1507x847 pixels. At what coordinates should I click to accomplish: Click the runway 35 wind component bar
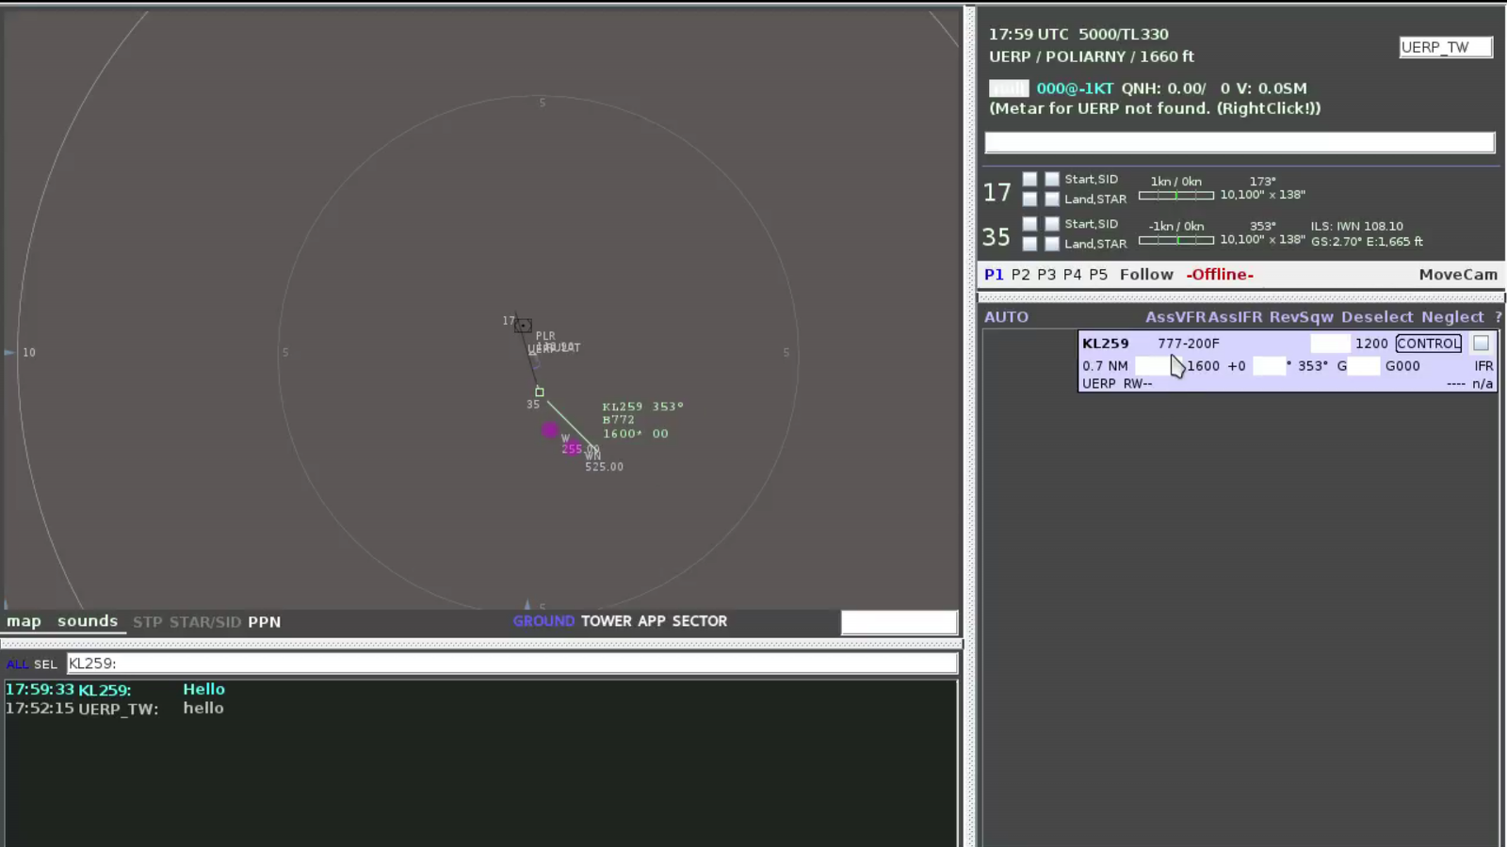[x=1175, y=240]
